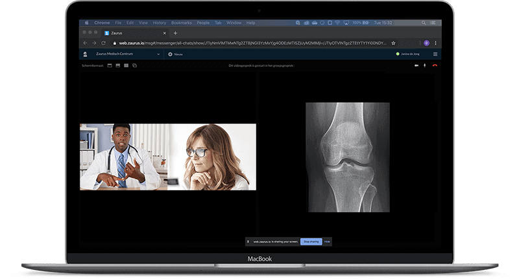Screen dimensions: 519x279
Task: Click the Zaurus profile avatar icon
Action: [85, 54]
